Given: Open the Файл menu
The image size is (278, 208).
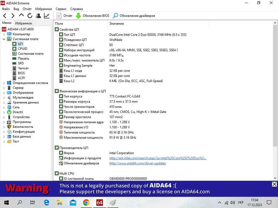Looking at the screenshot, I should [x=6, y=9].
